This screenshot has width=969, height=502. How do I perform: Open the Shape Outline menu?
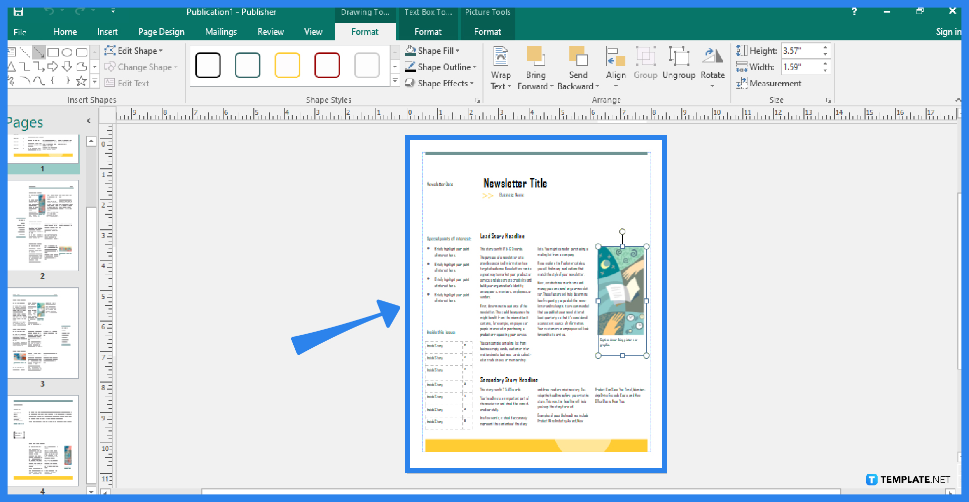441,67
